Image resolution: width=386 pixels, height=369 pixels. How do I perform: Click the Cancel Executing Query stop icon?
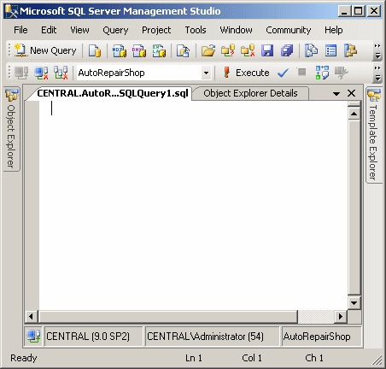[x=301, y=73]
